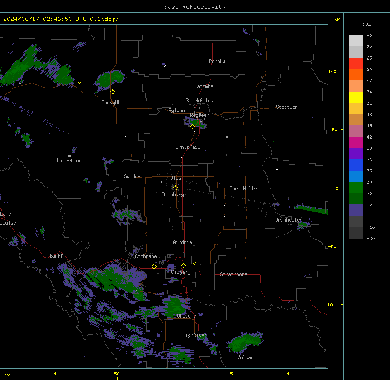Click the Sylvan label
390x380 pixels.
176,111
